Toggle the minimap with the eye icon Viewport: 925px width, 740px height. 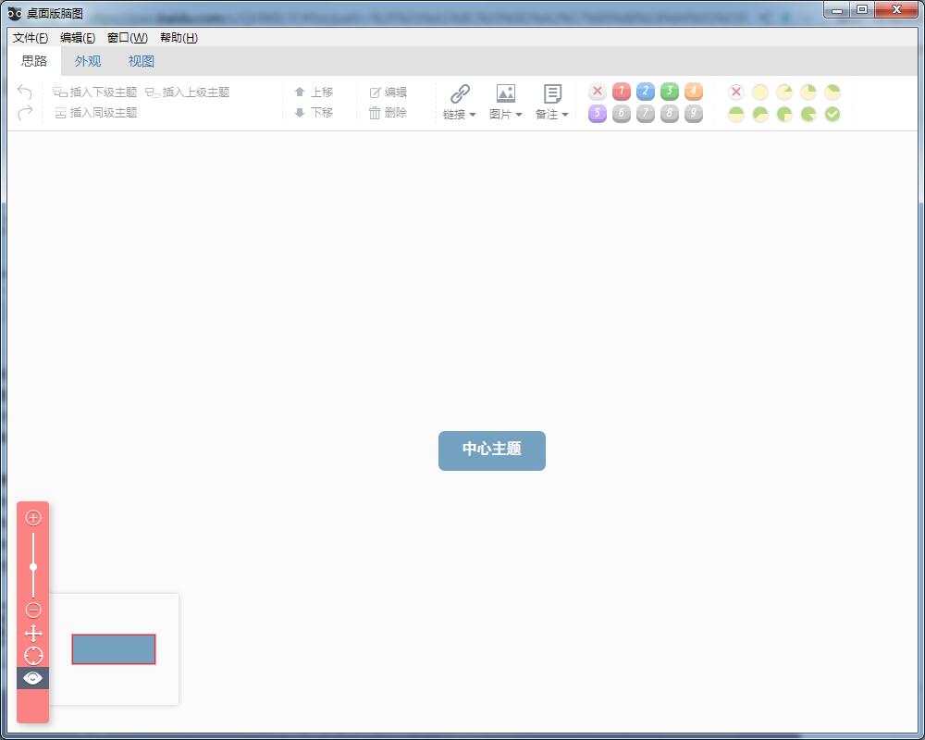(x=33, y=677)
